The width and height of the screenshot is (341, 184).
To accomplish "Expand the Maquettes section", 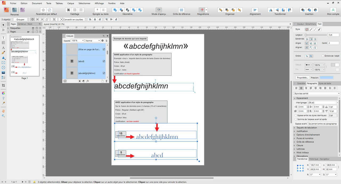I will [x=9, y=28].
